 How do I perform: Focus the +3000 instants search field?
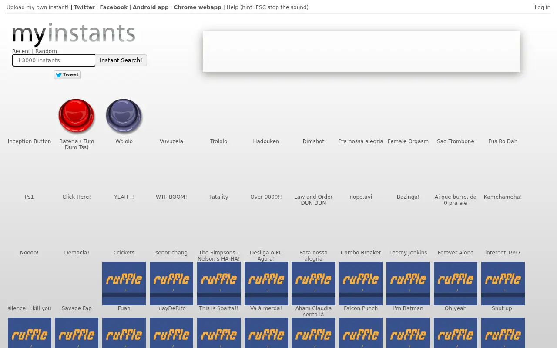tap(54, 60)
